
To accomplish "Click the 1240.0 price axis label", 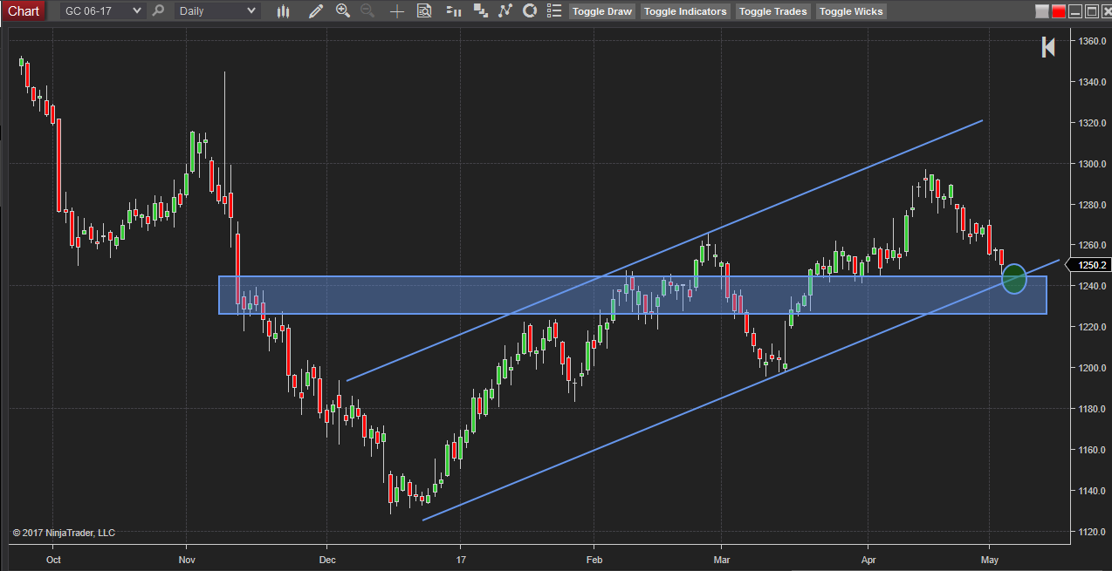I will (1093, 286).
